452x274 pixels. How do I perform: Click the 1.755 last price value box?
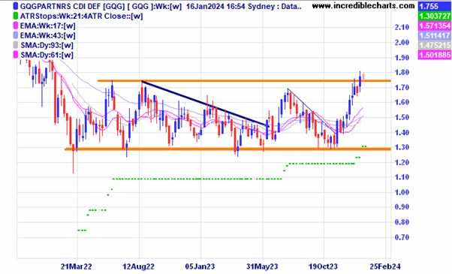(x=435, y=6)
